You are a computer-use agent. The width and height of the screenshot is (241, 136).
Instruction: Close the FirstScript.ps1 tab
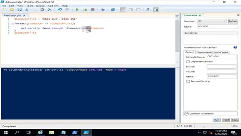[x=24, y=15]
